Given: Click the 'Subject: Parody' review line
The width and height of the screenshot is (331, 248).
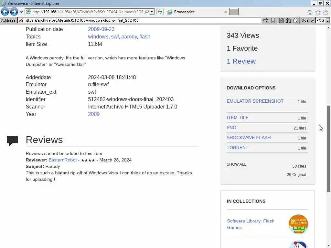Looking at the screenshot, I should (43, 166).
